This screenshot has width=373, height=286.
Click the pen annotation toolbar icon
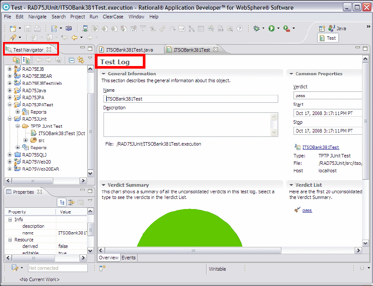(x=13, y=38)
